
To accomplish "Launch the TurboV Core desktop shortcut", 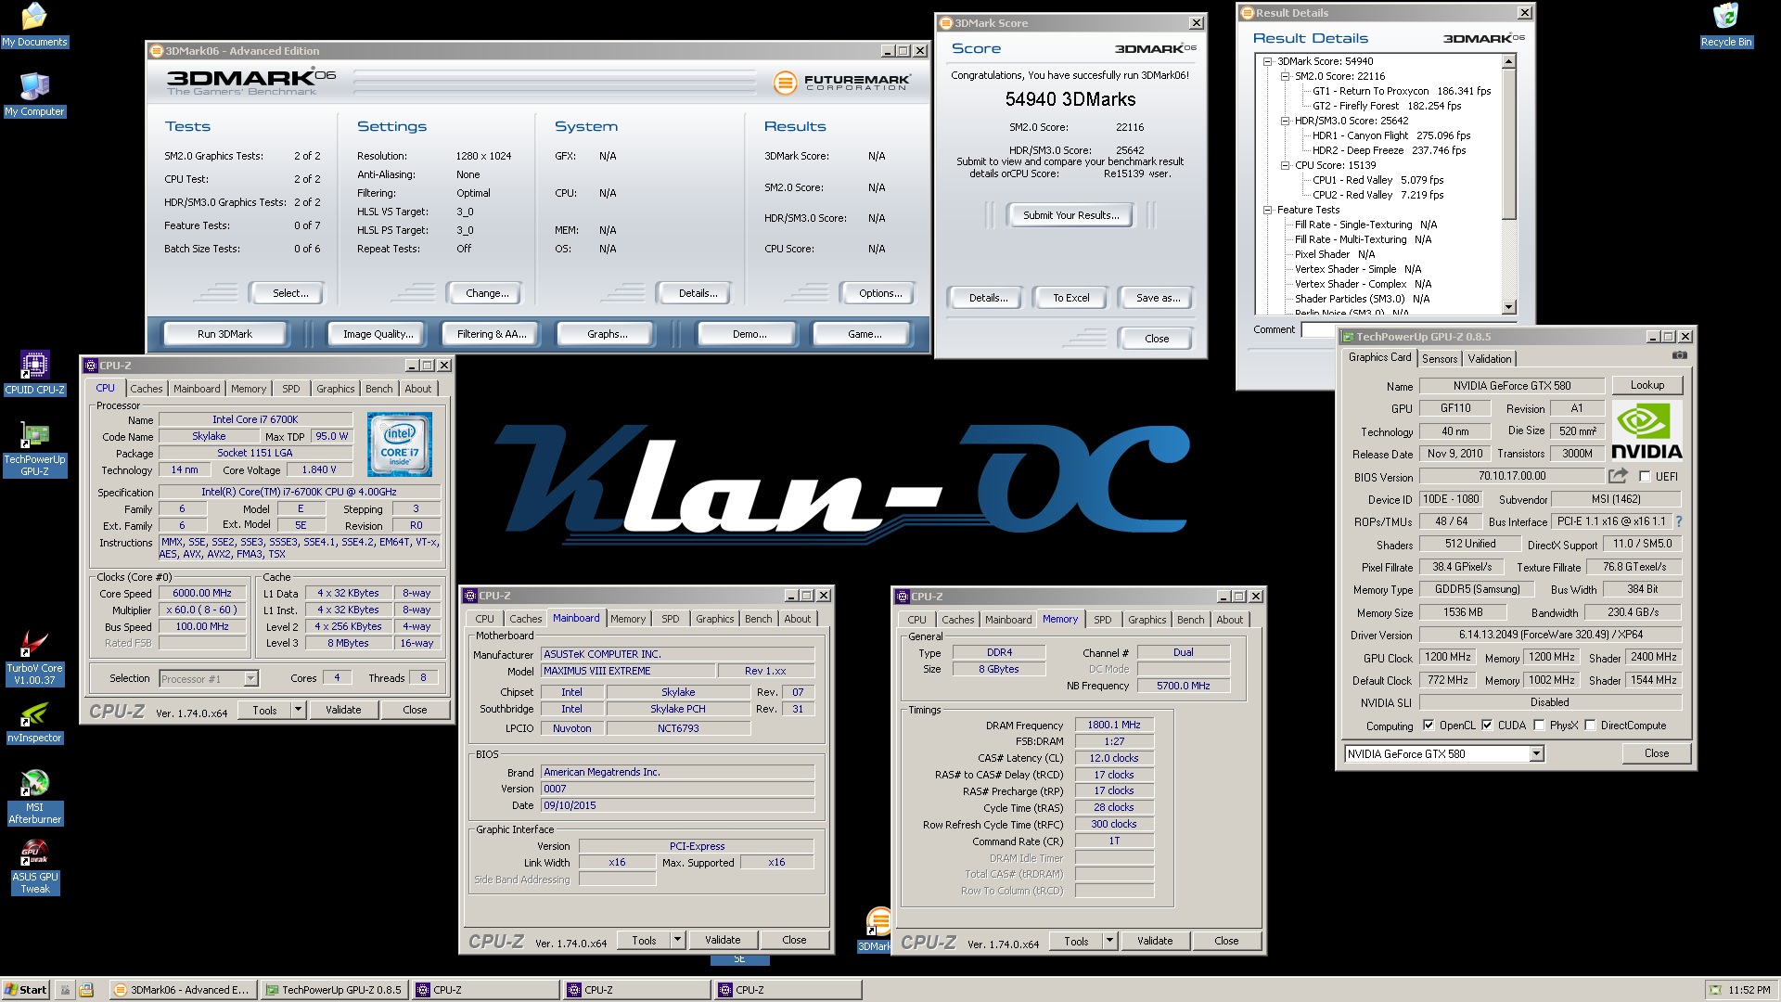I will 34,658.
